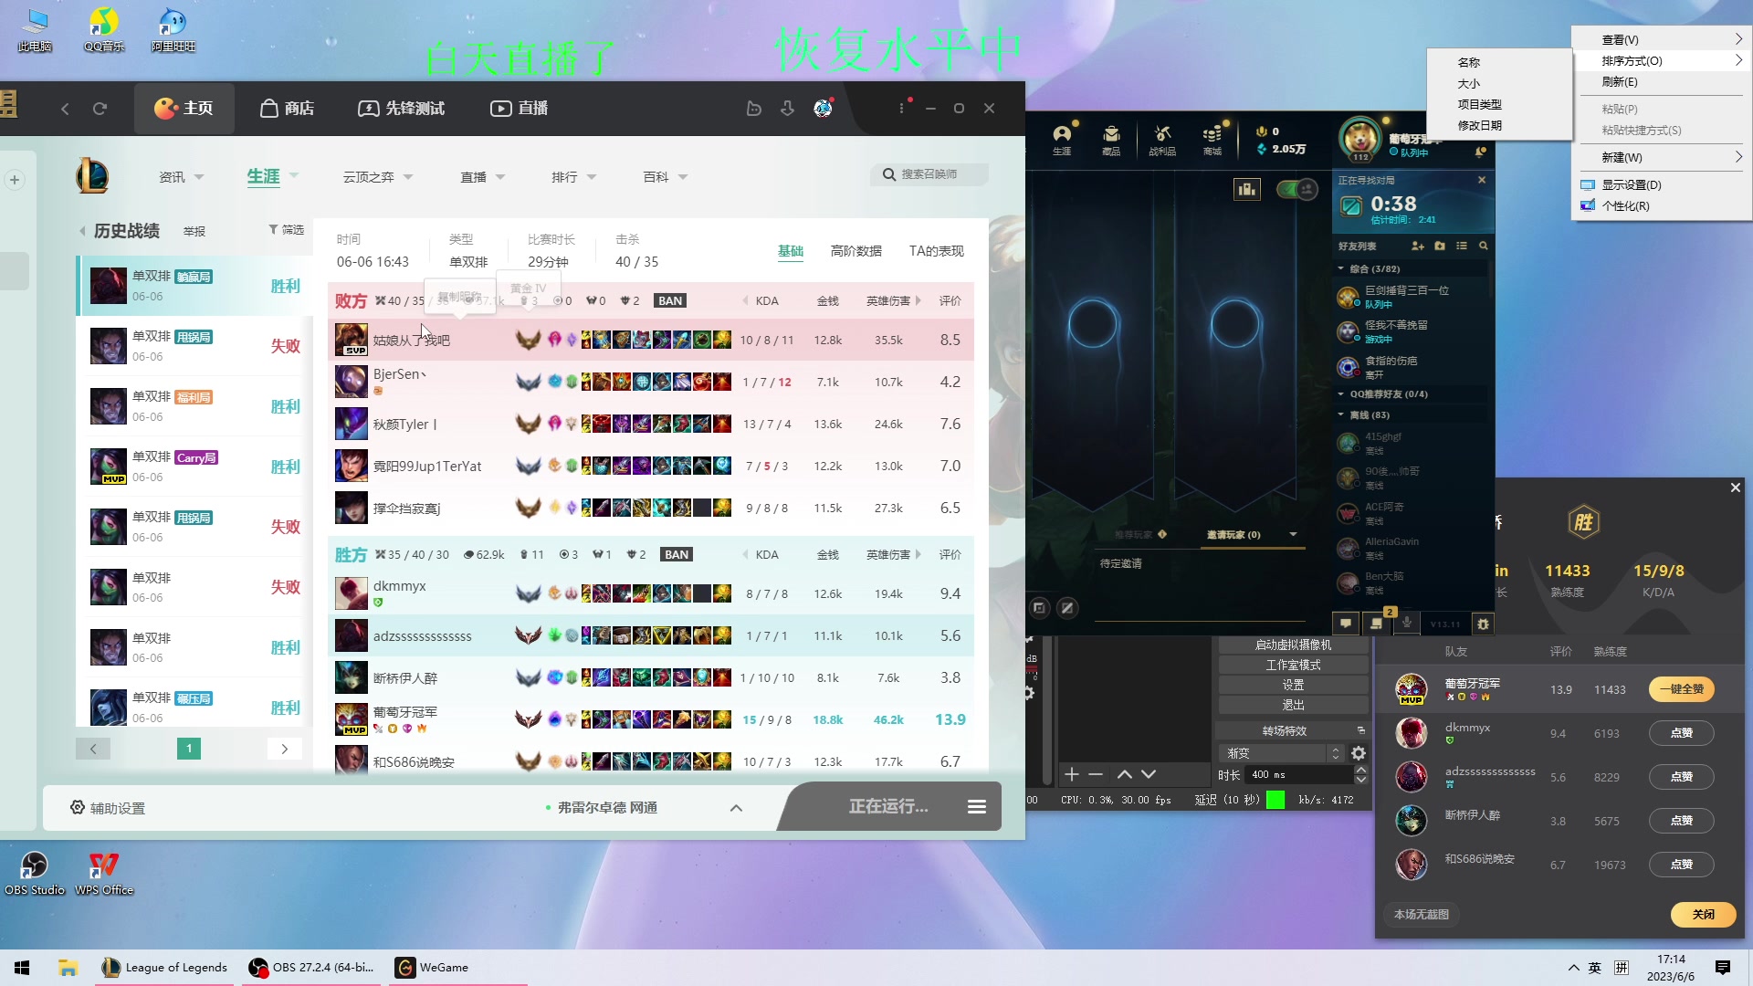Open transition properties gear in OBS
Viewport: 1753px width, 986px height.
[x=1359, y=753]
